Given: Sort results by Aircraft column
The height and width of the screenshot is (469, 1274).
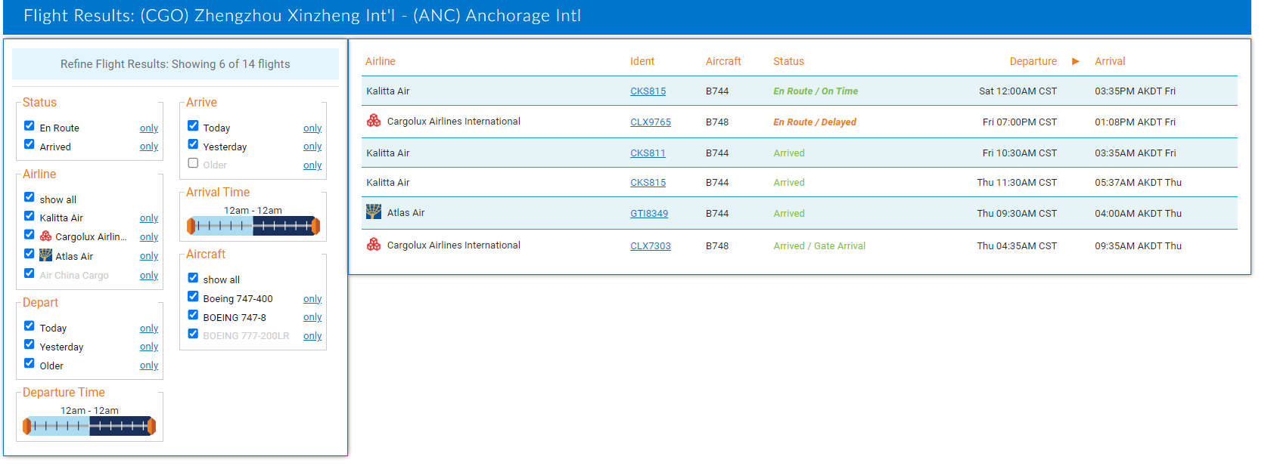Looking at the screenshot, I should (x=723, y=61).
